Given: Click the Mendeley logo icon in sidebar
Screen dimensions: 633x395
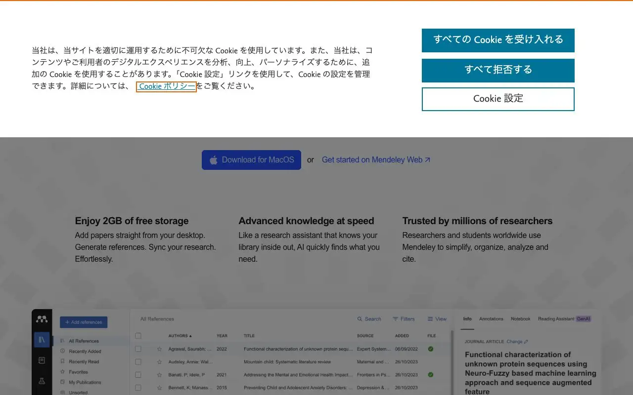Looking at the screenshot, I should (x=42, y=319).
